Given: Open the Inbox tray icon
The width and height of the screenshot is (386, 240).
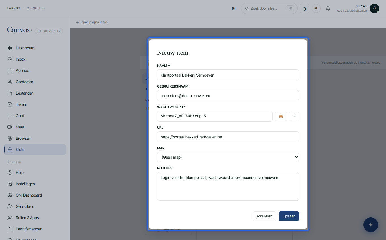Looking at the screenshot, I should (10, 59).
